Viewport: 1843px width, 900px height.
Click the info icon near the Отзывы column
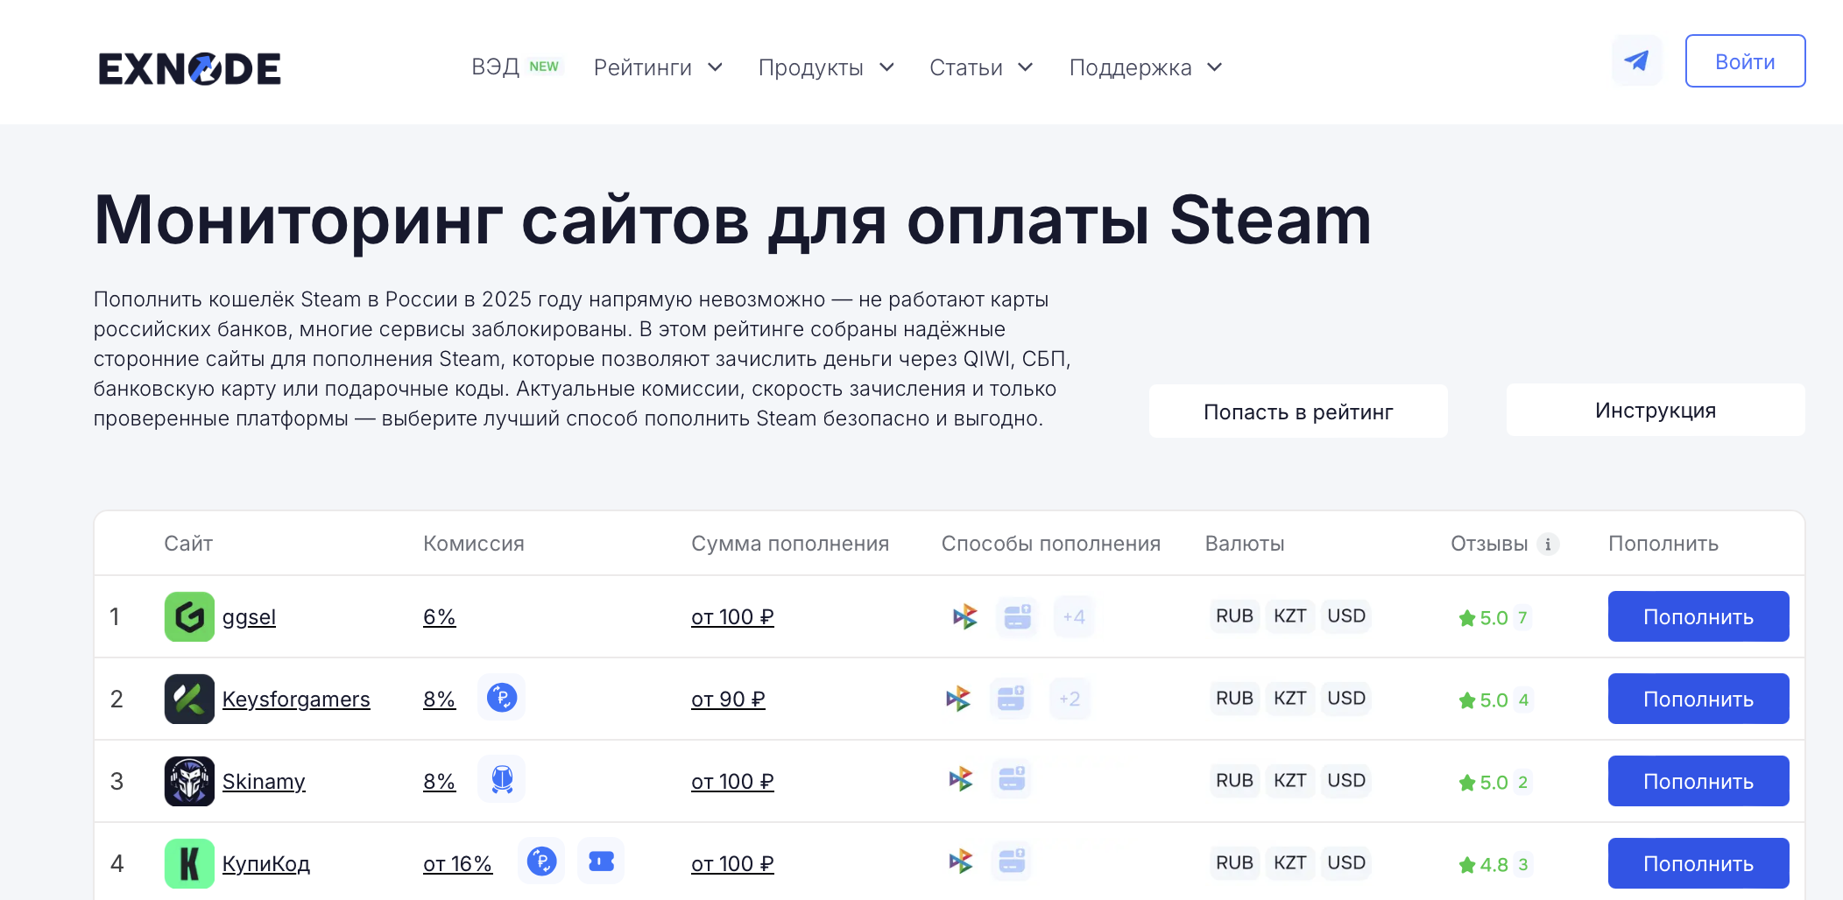click(x=1549, y=543)
